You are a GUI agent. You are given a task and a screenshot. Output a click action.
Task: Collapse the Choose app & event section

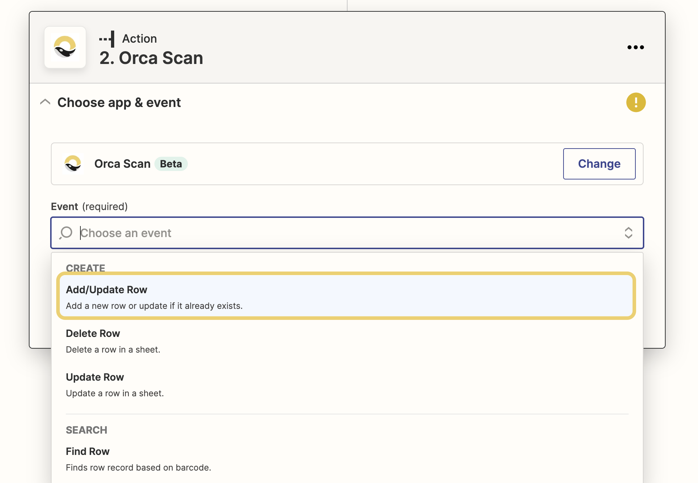(45, 102)
